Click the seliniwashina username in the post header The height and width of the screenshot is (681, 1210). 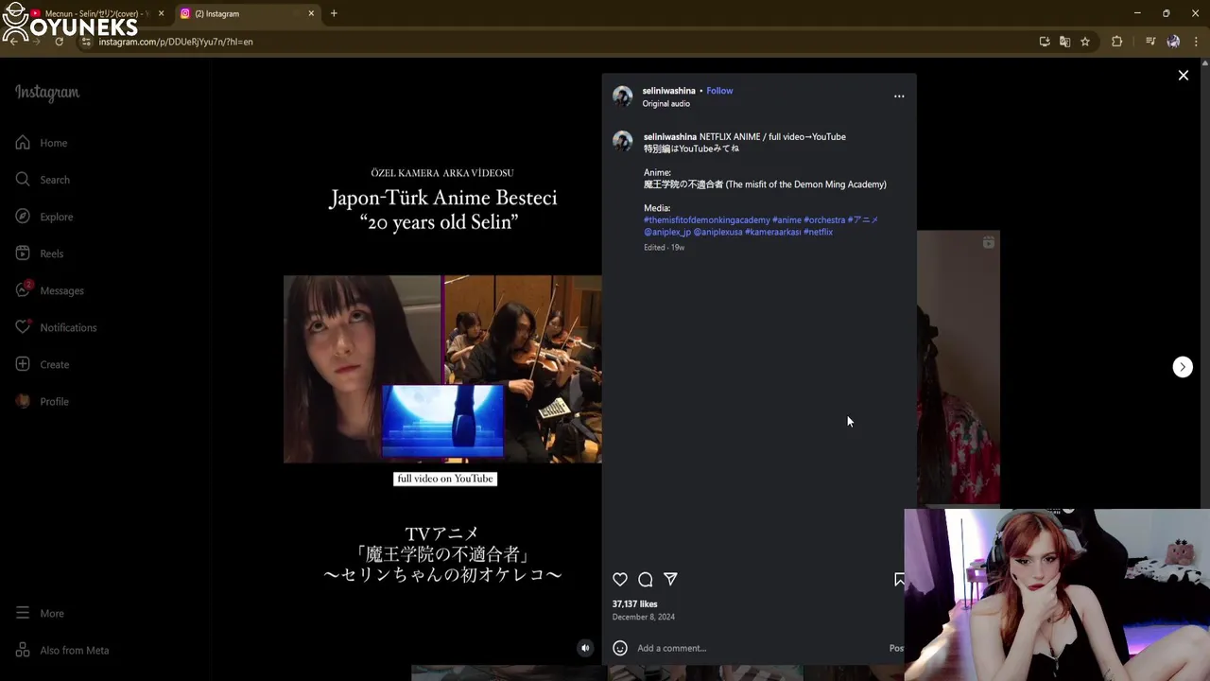[x=669, y=91]
